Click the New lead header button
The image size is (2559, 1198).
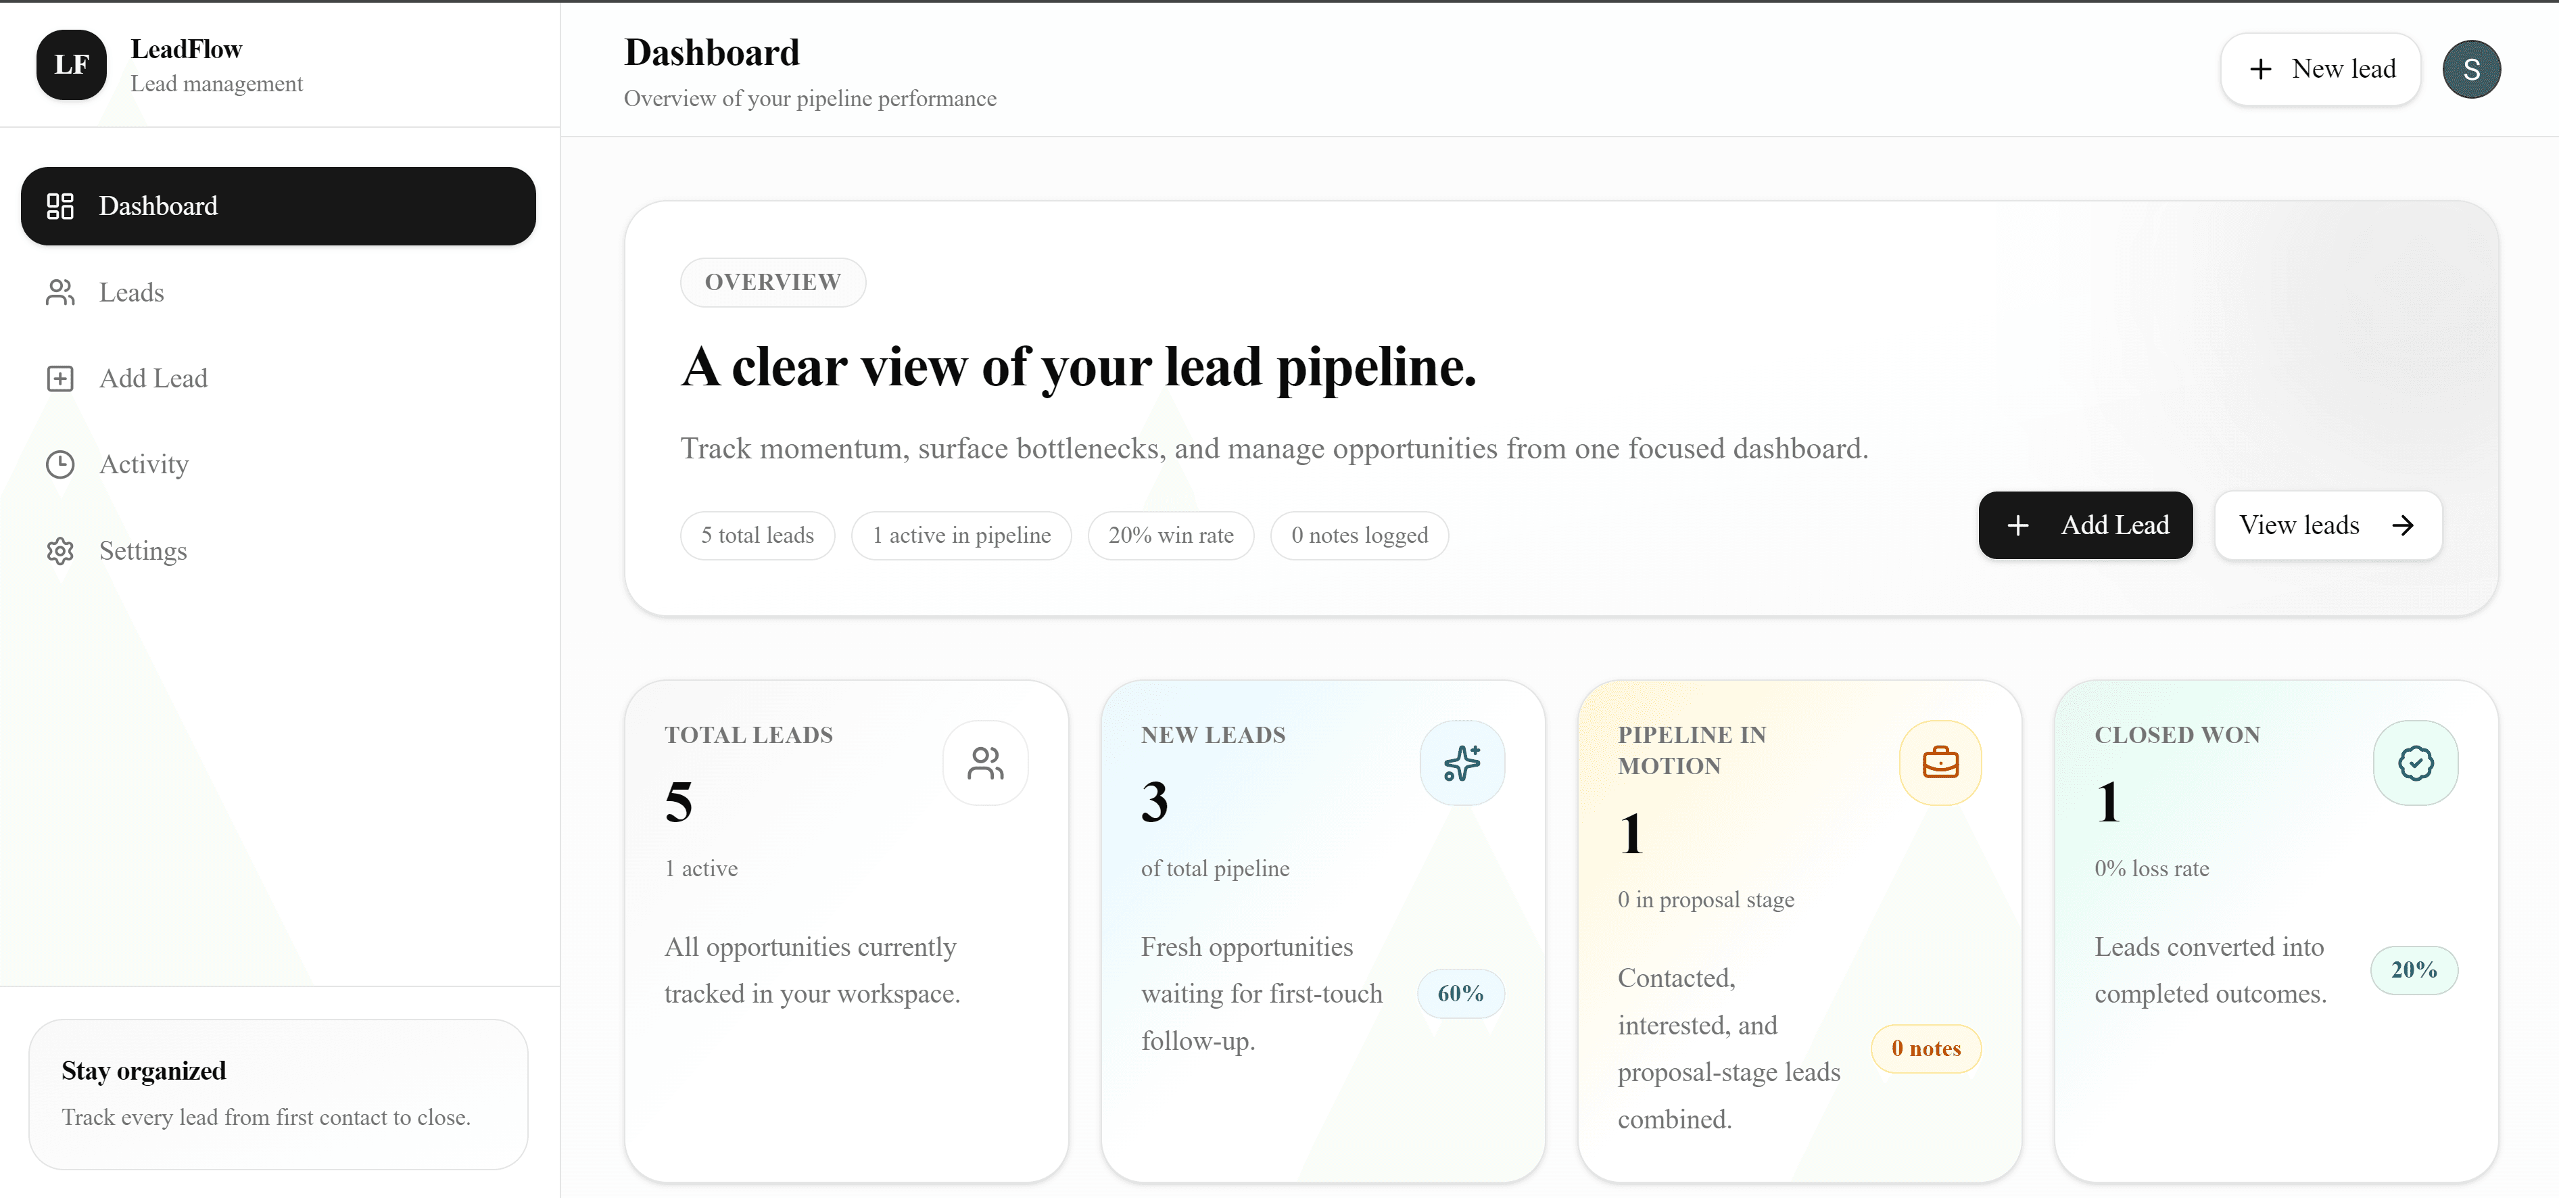pyautogui.click(x=2320, y=70)
